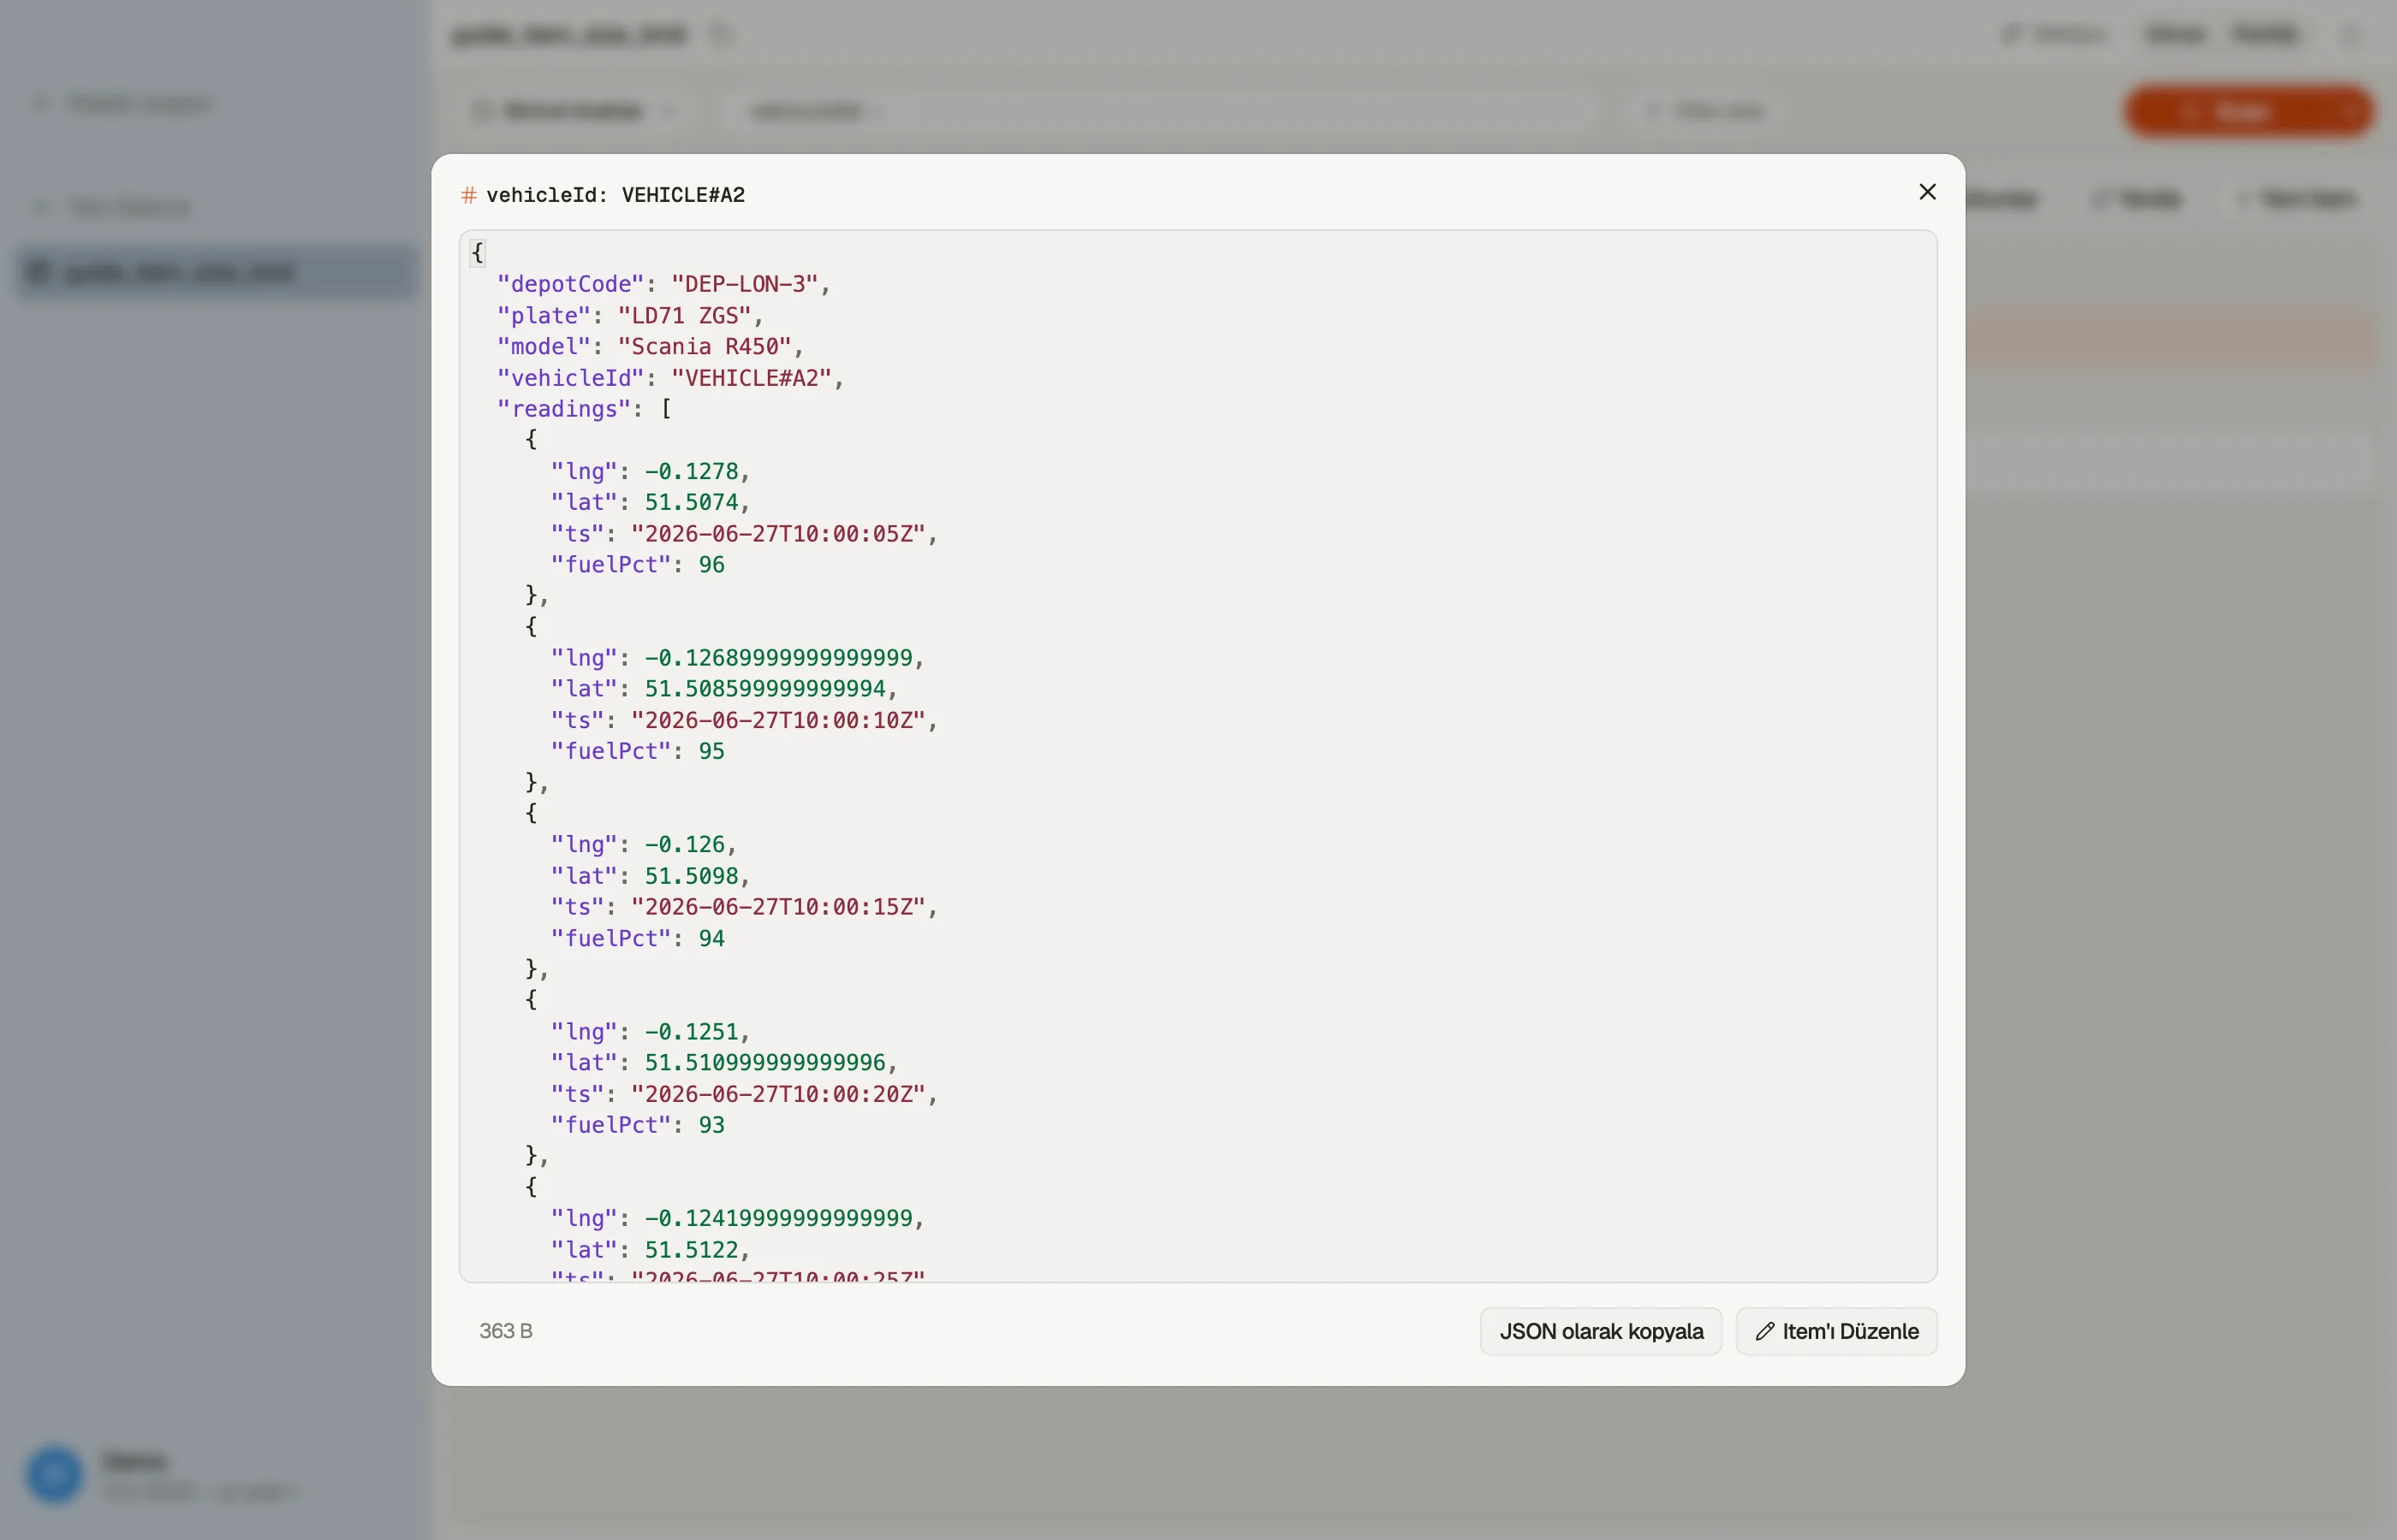Select the 'vehicleId: VEHICLE#A2' title text
Viewport: 2397px width, 1540px height.
(616, 195)
